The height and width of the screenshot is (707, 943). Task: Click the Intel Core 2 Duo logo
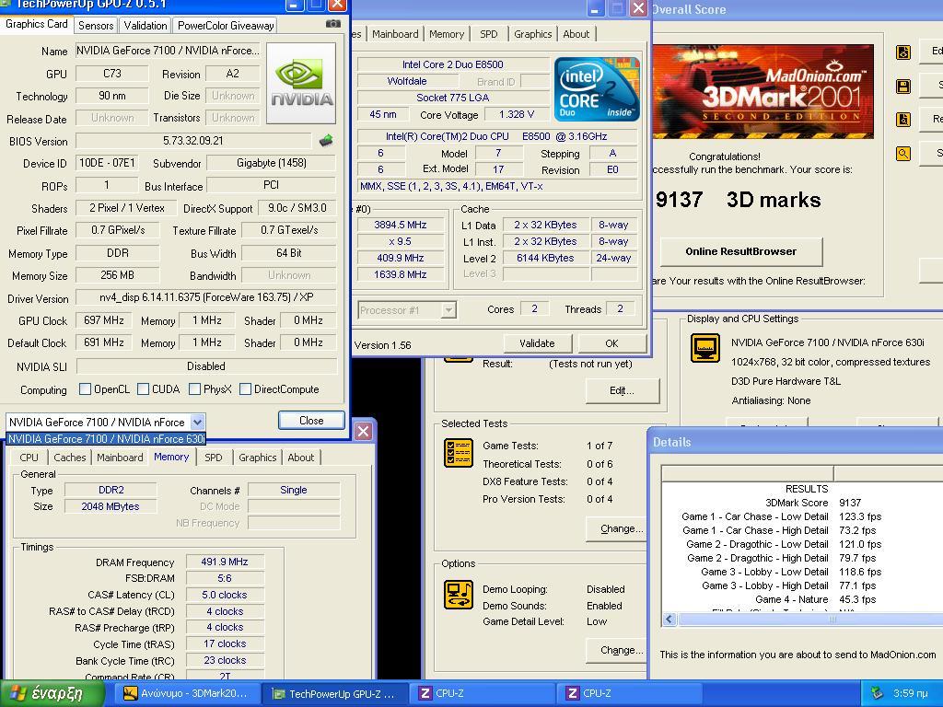pyautogui.click(x=597, y=89)
